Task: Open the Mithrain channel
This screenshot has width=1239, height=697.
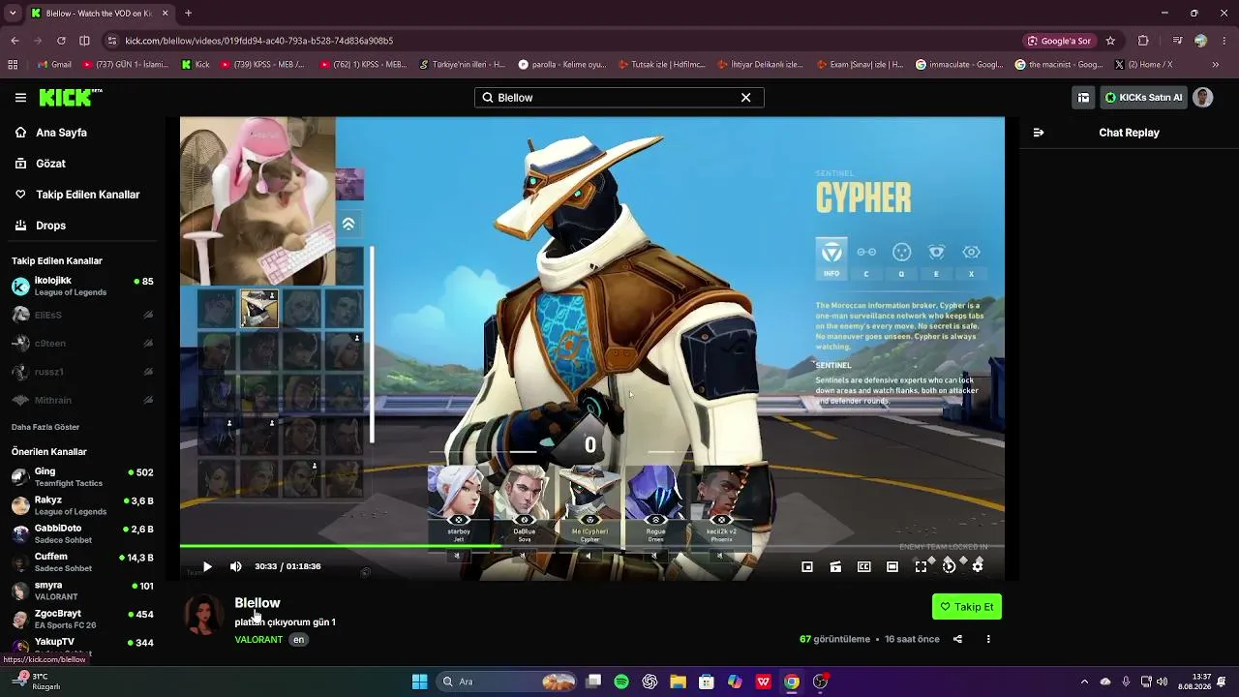Action: tap(82, 400)
